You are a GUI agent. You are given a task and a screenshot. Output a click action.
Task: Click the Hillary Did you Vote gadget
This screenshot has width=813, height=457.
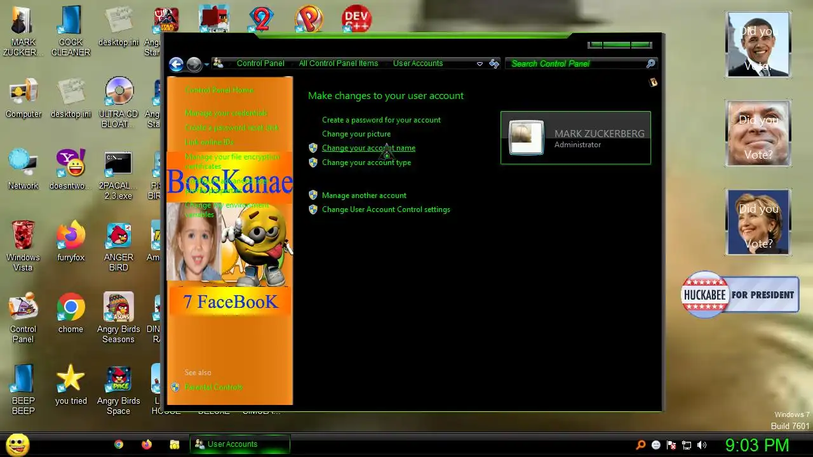[758, 222]
